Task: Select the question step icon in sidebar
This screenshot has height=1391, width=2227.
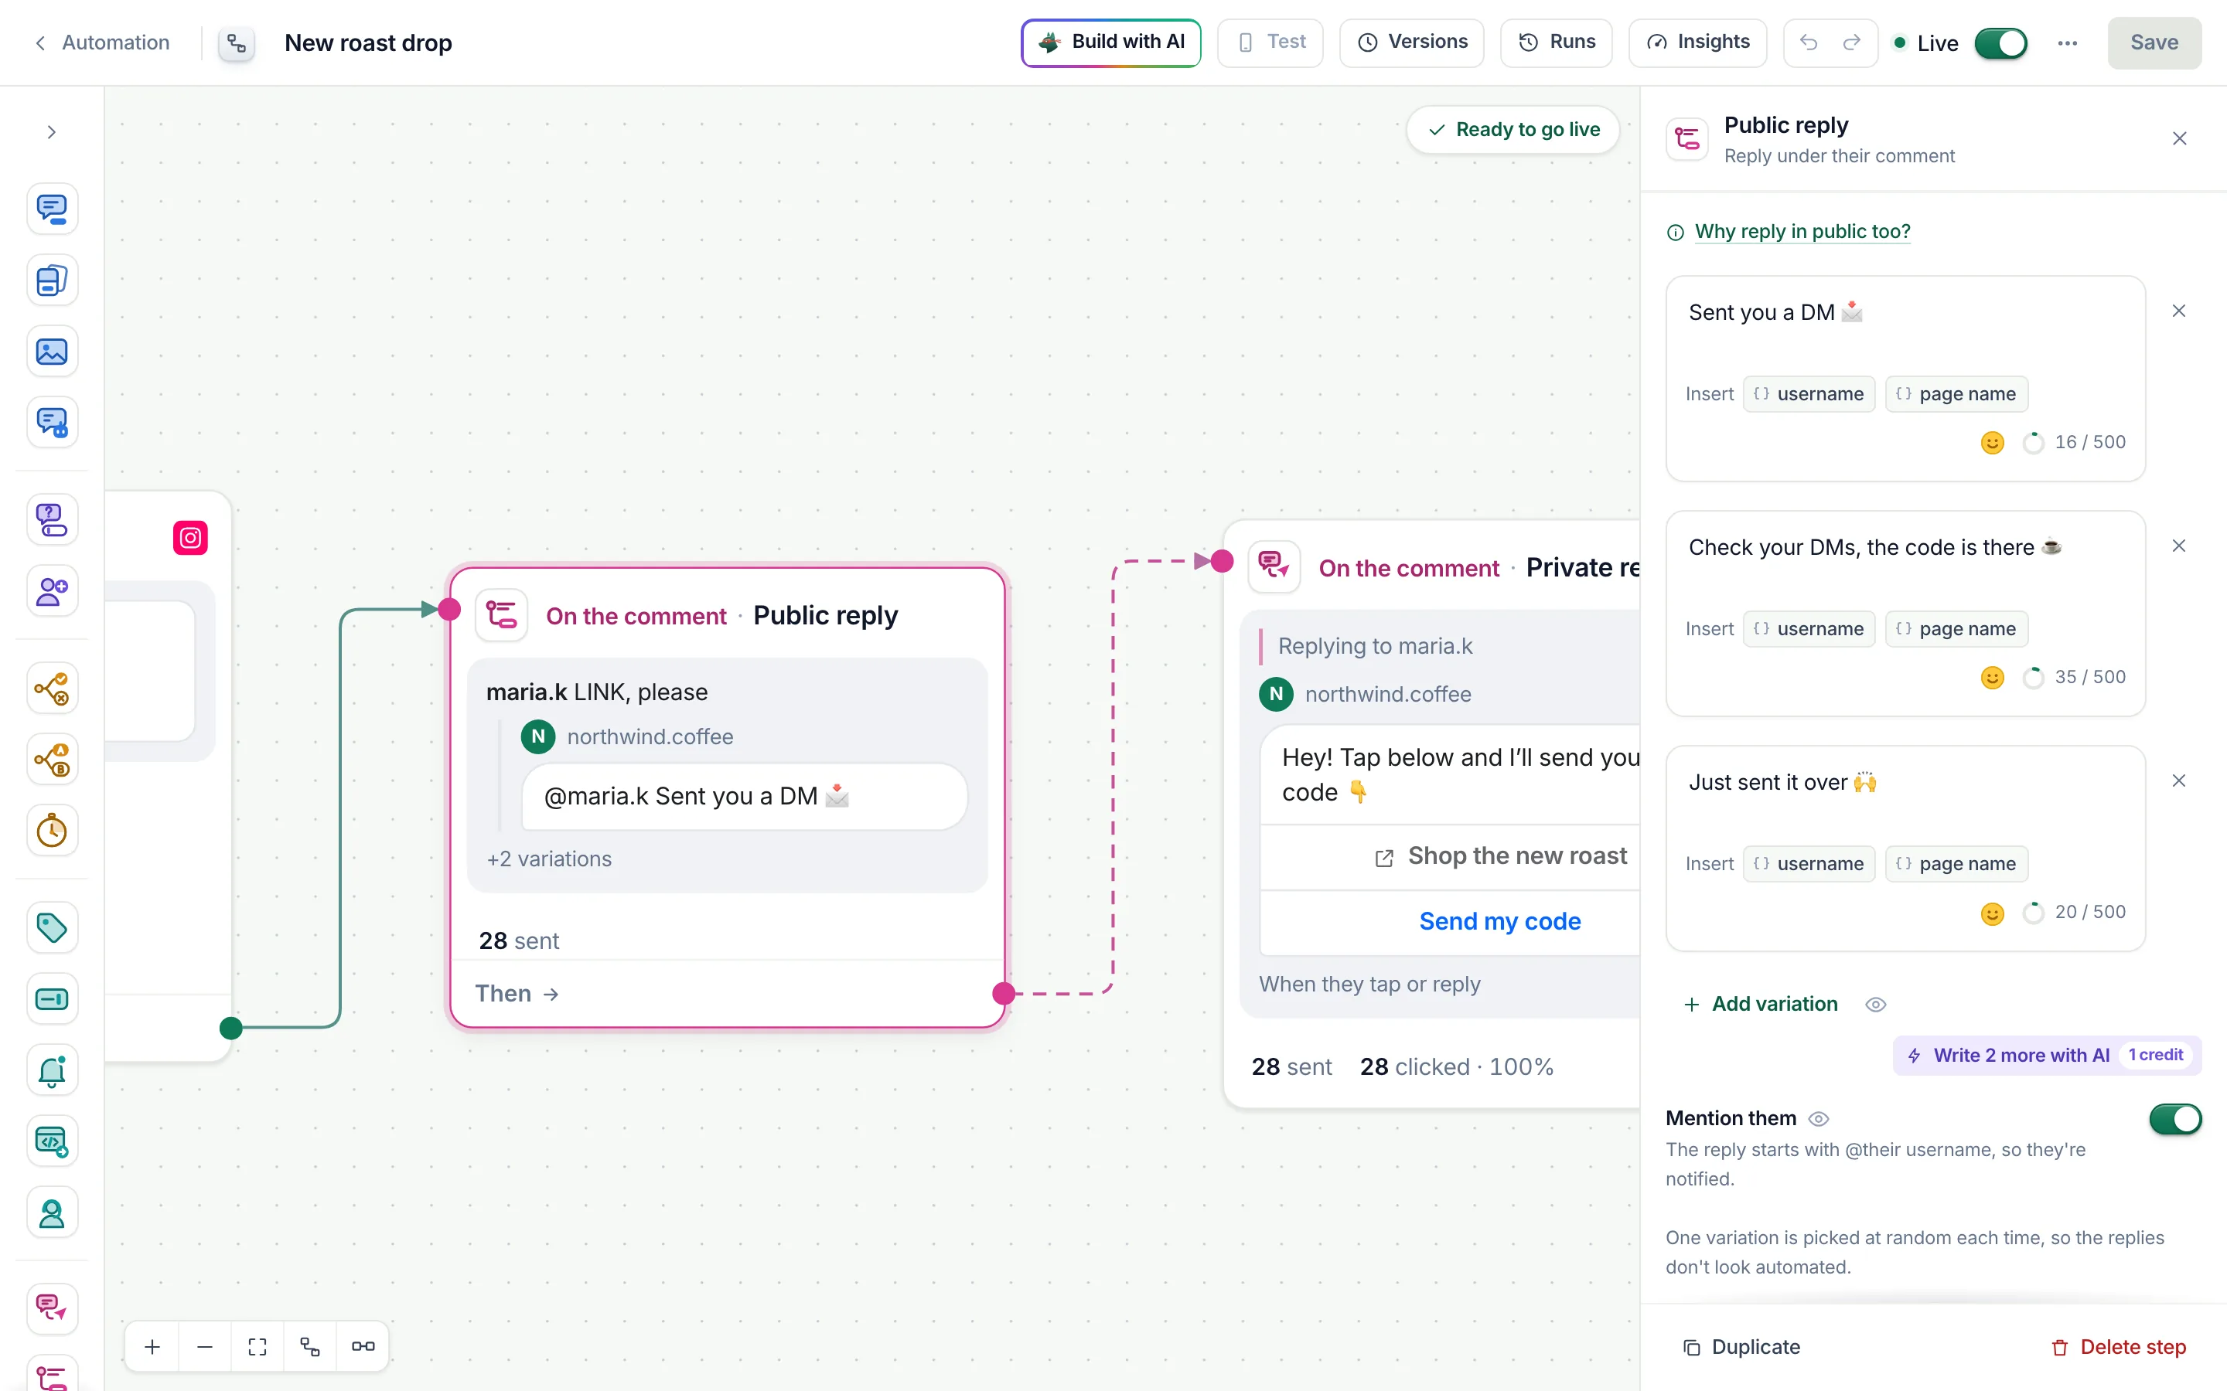Action: pyautogui.click(x=53, y=520)
